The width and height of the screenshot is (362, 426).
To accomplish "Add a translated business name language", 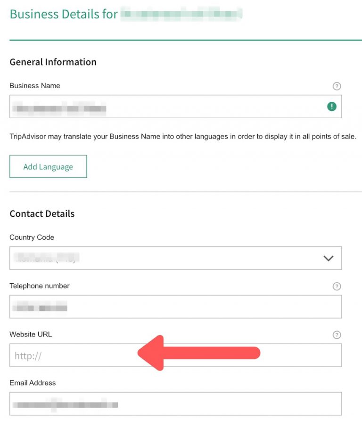I will [x=48, y=166].
